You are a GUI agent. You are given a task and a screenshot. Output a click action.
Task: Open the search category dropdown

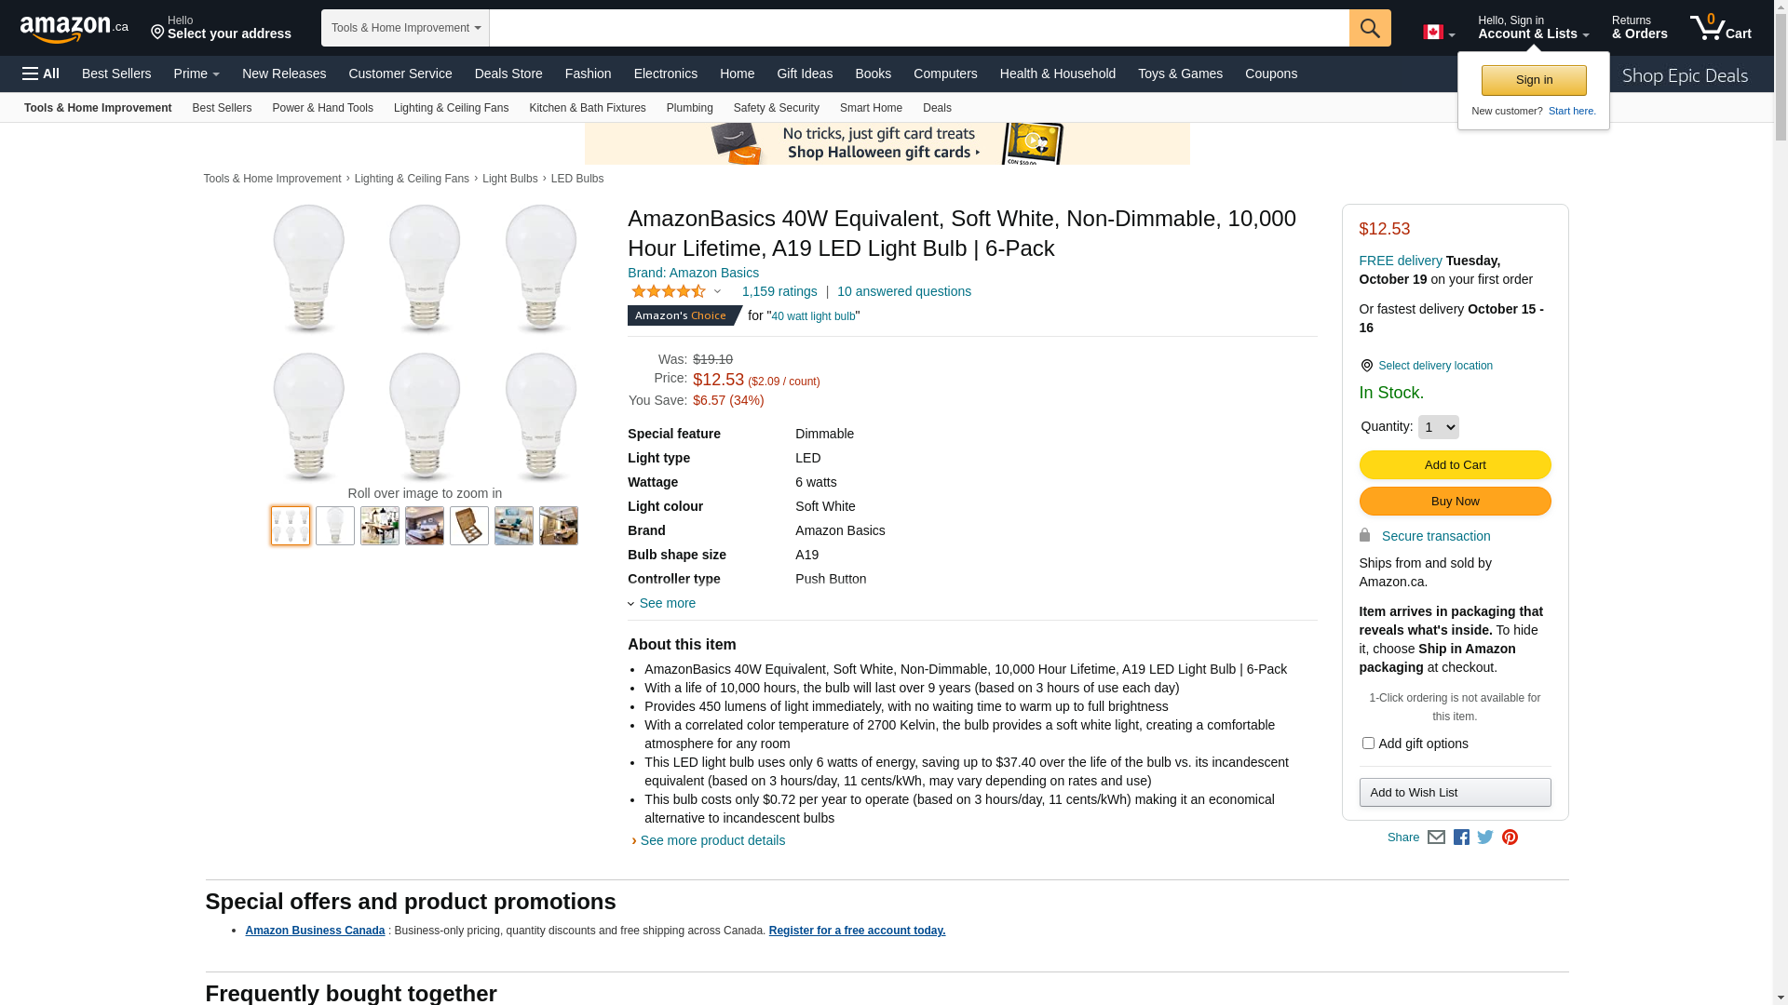[x=405, y=28]
